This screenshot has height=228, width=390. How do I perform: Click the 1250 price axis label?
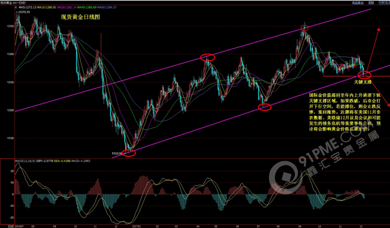coord(10,82)
